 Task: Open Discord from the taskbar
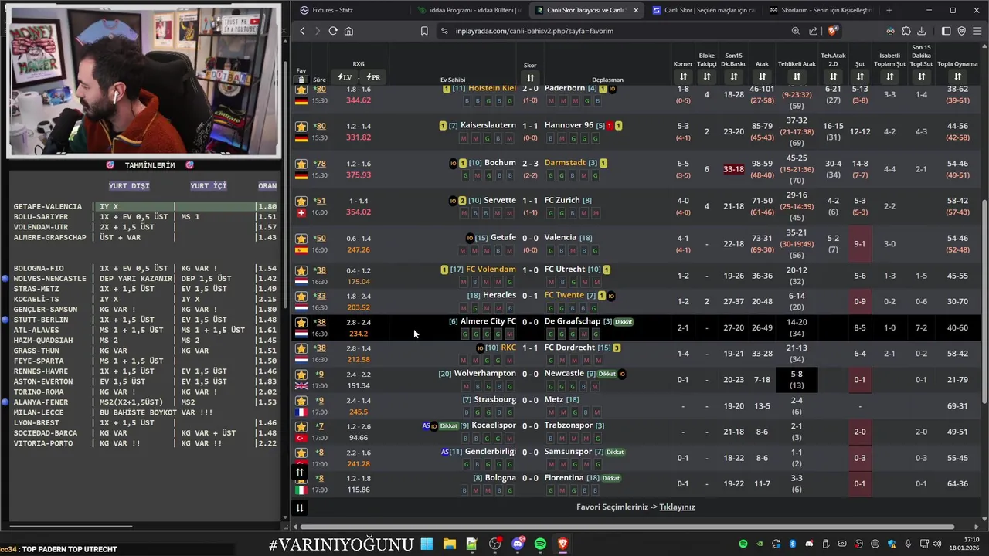(x=517, y=544)
